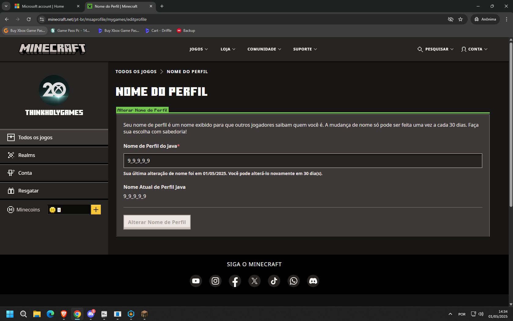Open File Explorer from the taskbar
This screenshot has width=513, height=321.
pyautogui.click(x=37, y=314)
